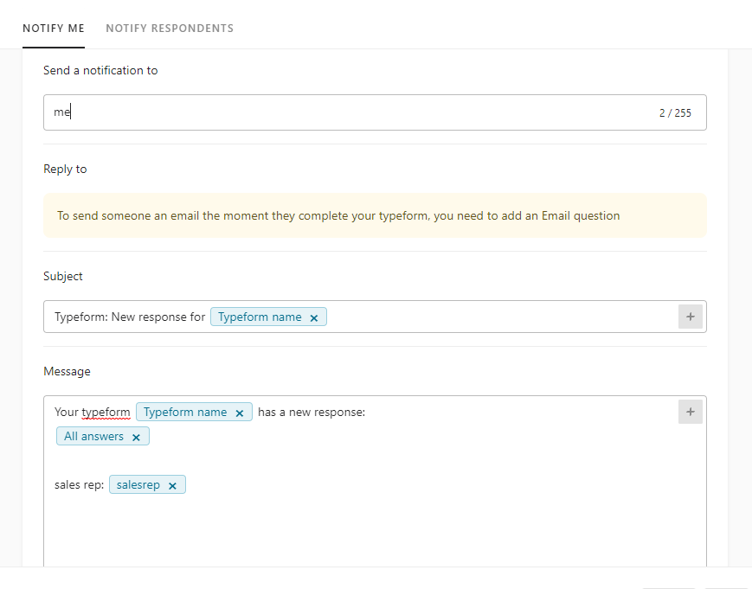Image resolution: width=752 pixels, height=589 pixels.
Task: Remove Typeform name variable from Subject
Action: [x=314, y=317]
